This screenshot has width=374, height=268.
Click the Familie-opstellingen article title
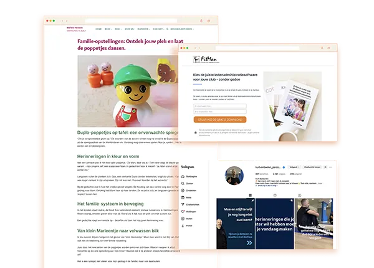tap(130, 45)
